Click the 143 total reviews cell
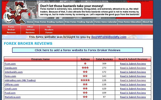Image resolution: width=161 pixels, height=100 pixels. click(104, 76)
